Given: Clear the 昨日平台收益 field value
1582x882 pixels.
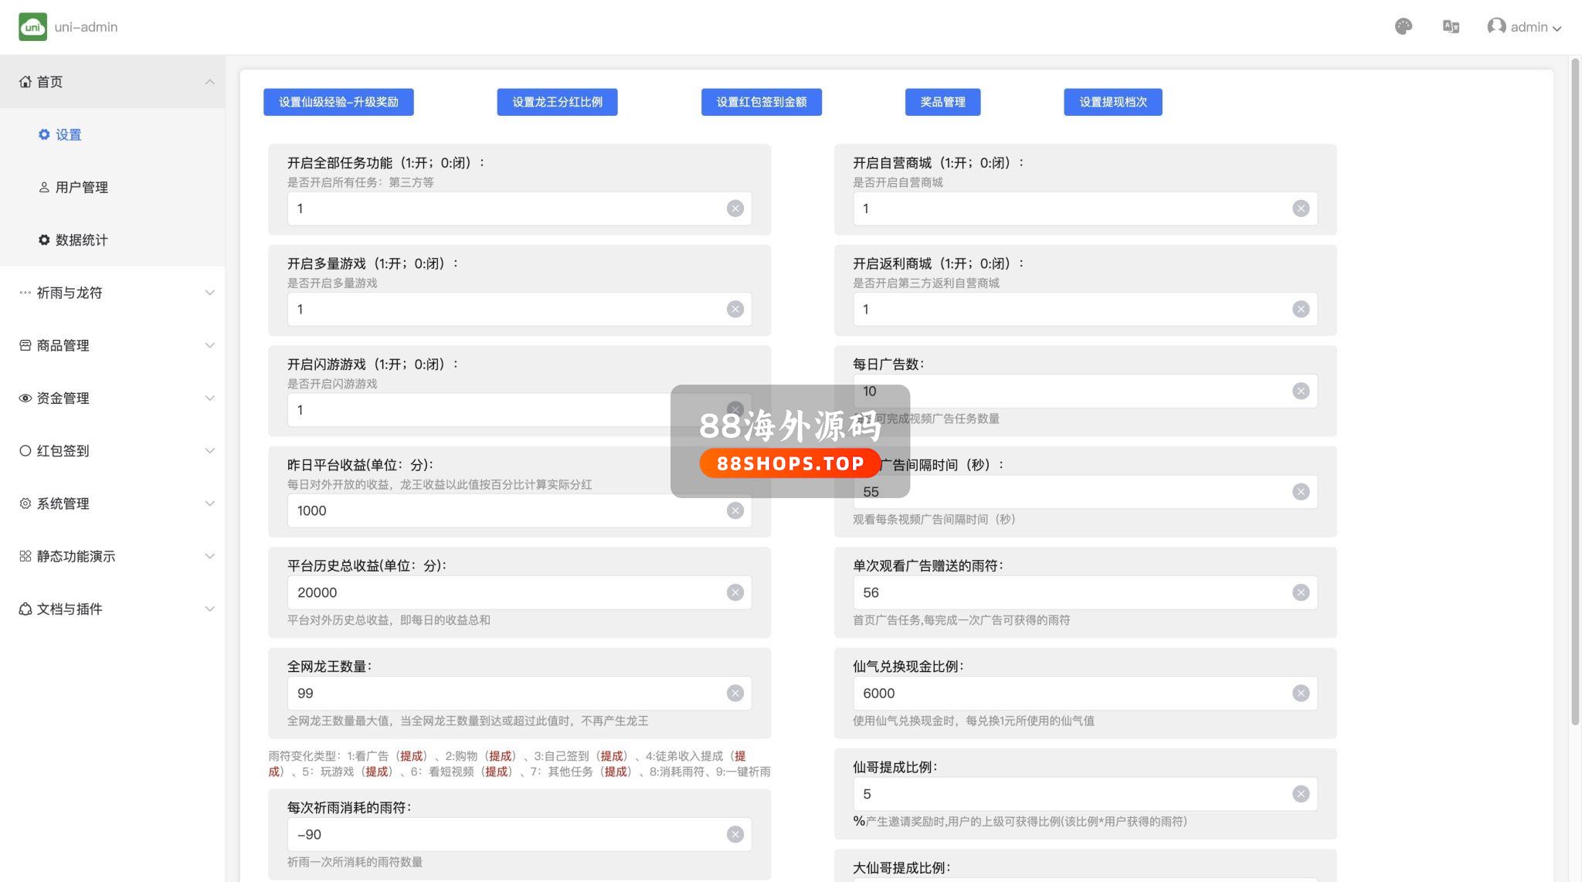Looking at the screenshot, I should [735, 511].
